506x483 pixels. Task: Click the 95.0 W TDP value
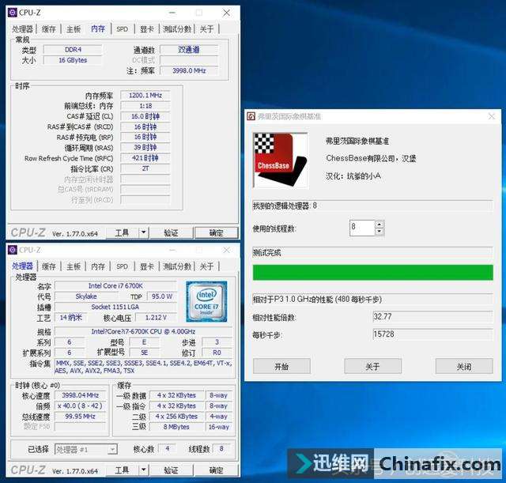tap(162, 296)
